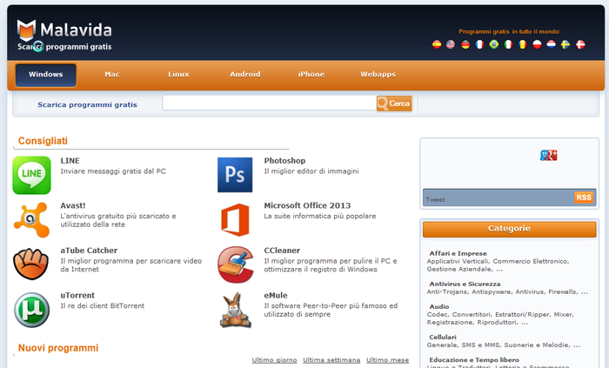Click 'Il miglior editor di immagini' description
This screenshot has height=368, width=609.
point(311,171)
